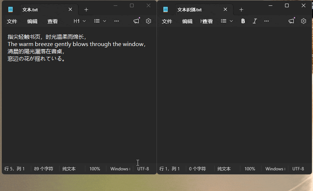Click 纯文本 in the 文本识别.txt status bar
The height and width of the screenshot is (191, 313).
224,169
